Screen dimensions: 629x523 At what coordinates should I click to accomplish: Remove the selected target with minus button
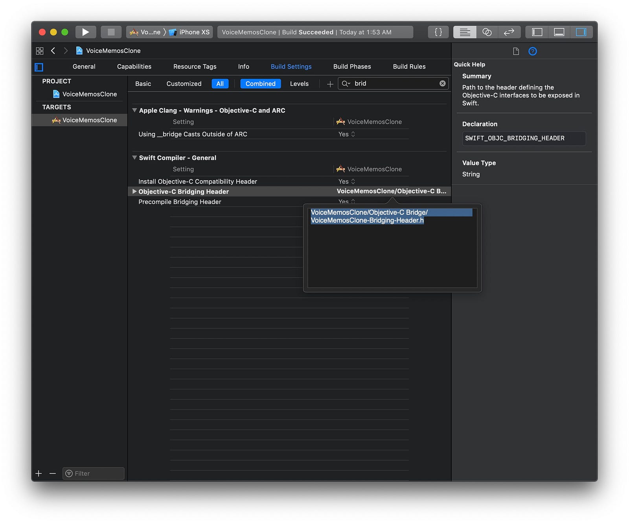pos(53,473)
